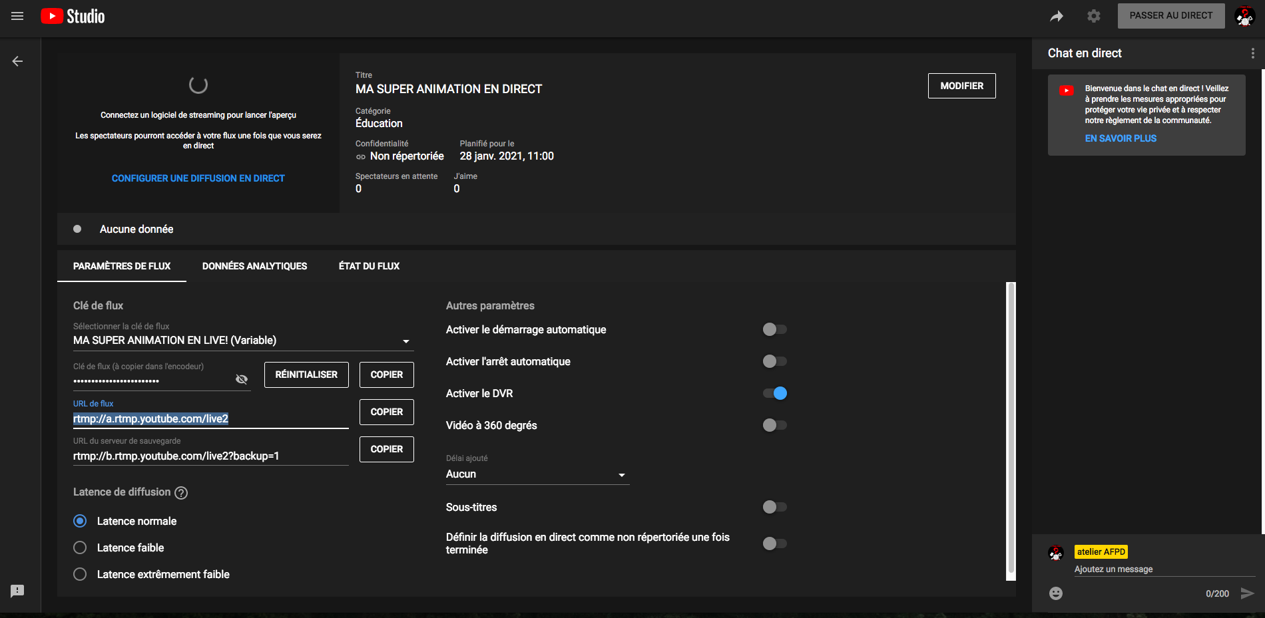Screen dimensions: 1265x618
Task: Click the Réinitialiser stream key button
Action: (x=306, y=375)
